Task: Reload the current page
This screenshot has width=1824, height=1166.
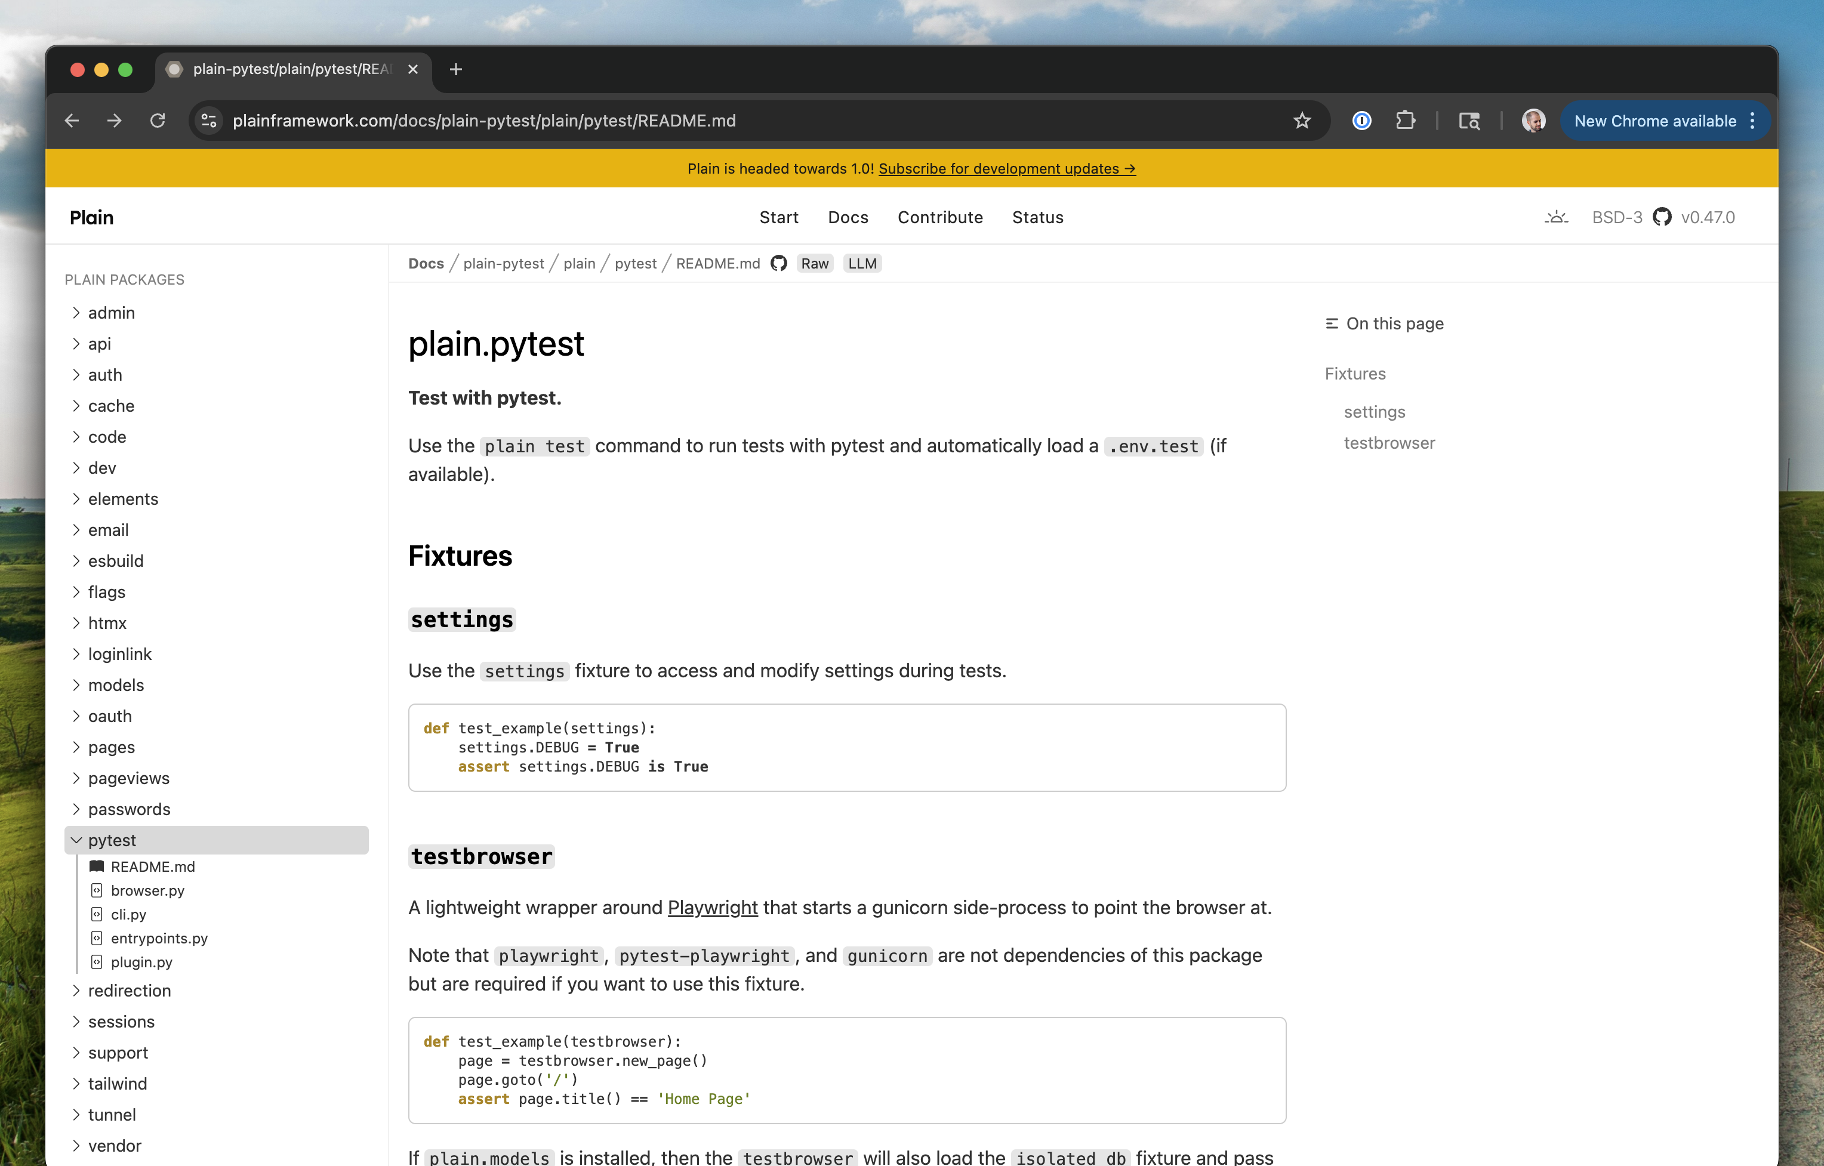Action: click(x=158, y=121)
